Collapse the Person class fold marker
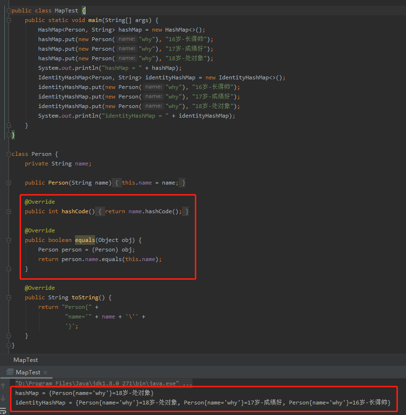The height and width of the screenshot is (415, 406). coord(9,154)
